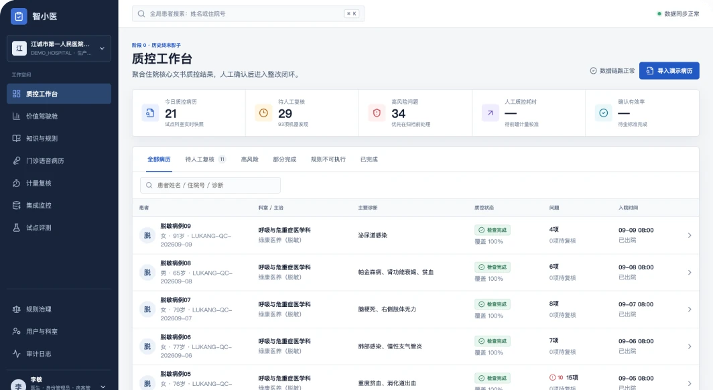Go to 知识与规则 page
This screenshot has height=390, width=713.
(x=59, y=138)
